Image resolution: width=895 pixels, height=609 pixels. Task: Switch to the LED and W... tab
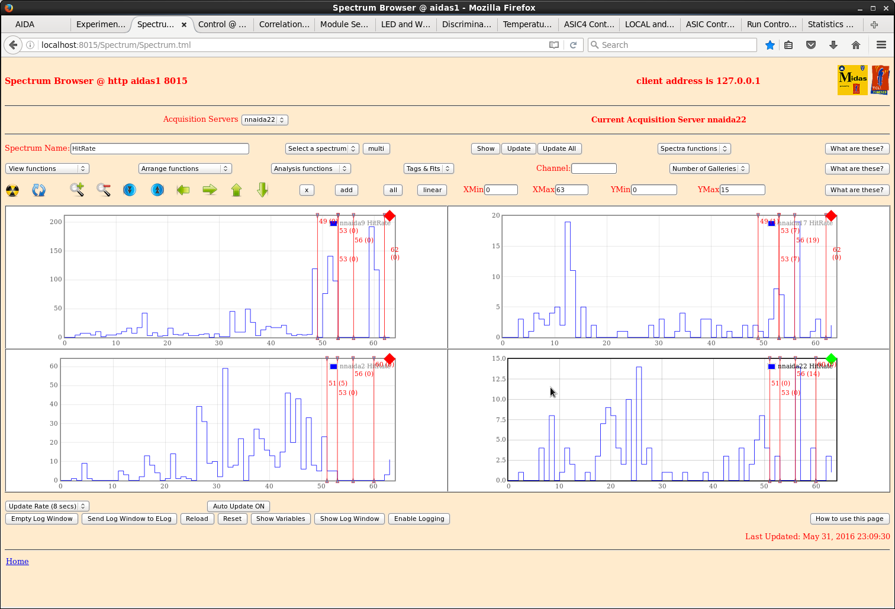tap(405, 24)
